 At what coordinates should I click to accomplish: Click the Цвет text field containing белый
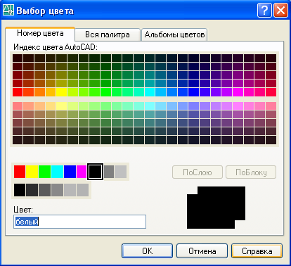[x=79, y=222]
